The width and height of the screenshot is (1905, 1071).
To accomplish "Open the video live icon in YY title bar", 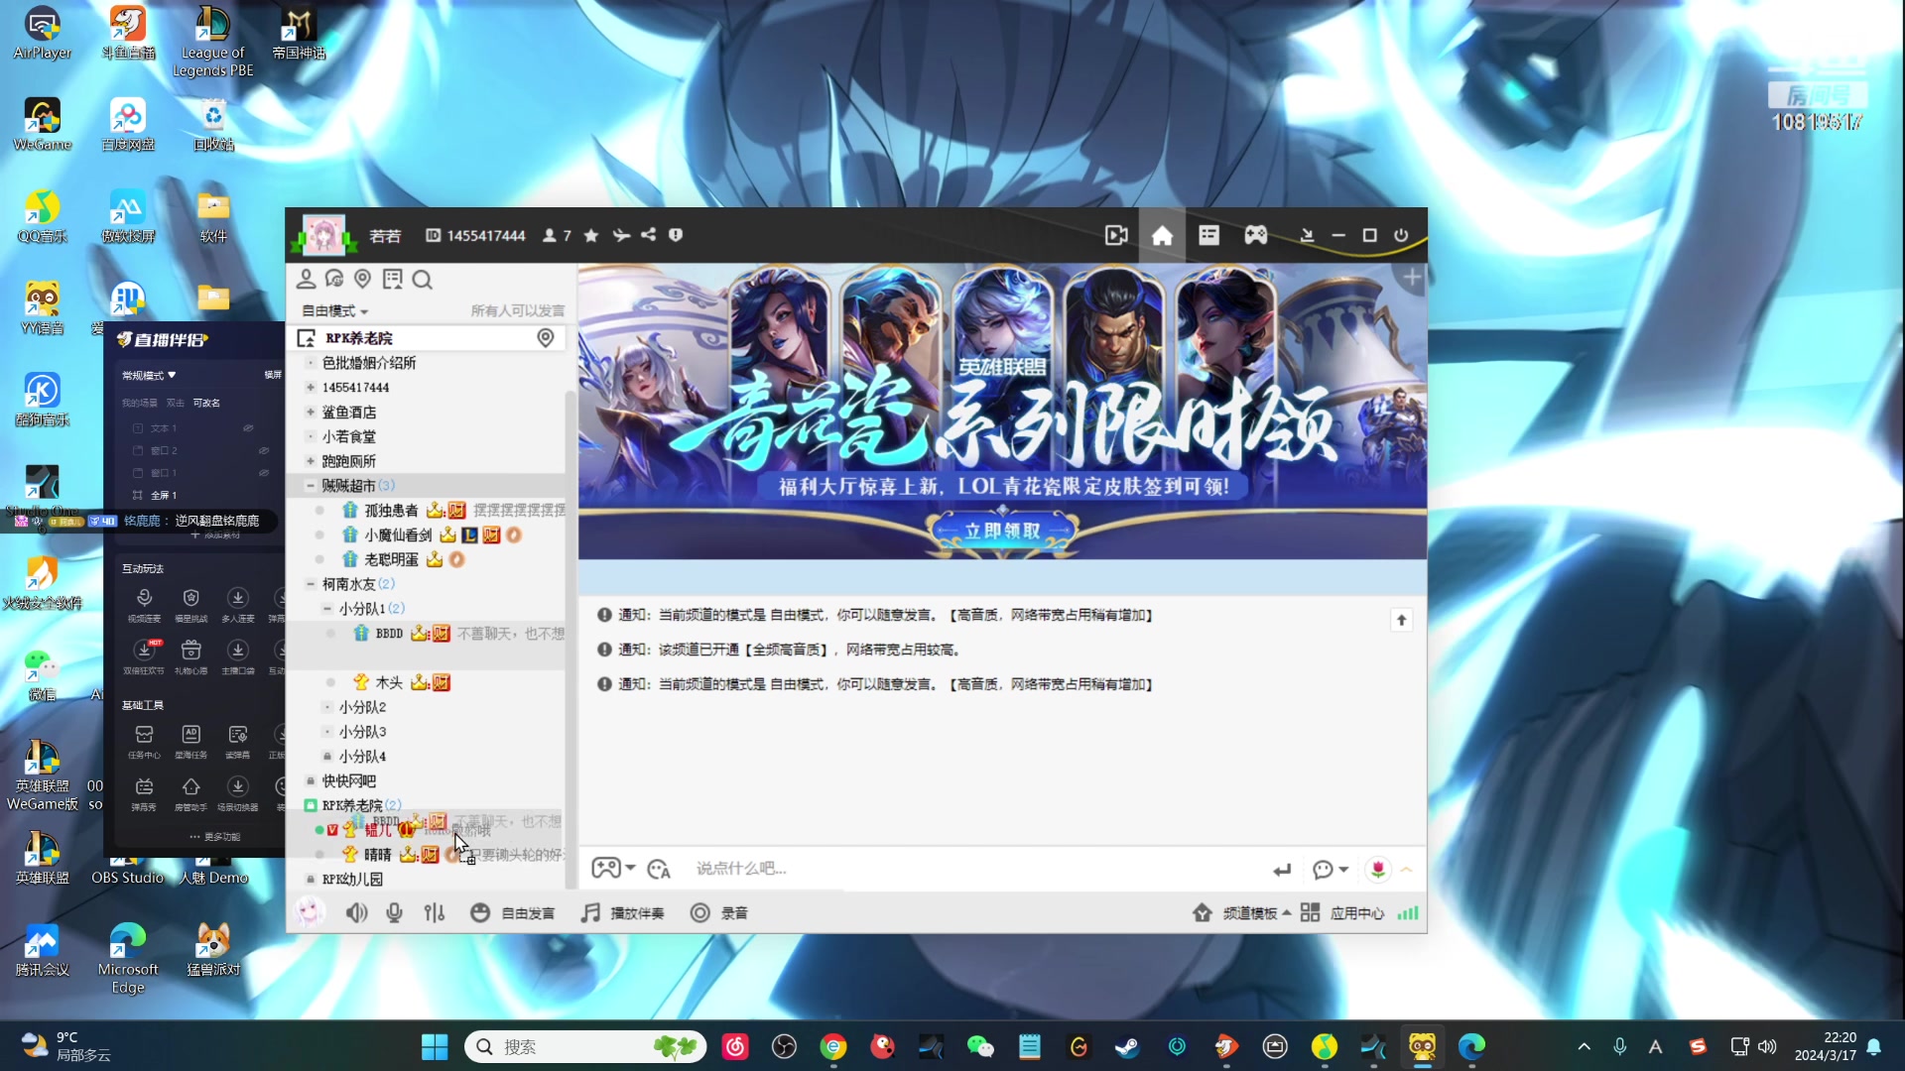I will [x=1116, y=235].
